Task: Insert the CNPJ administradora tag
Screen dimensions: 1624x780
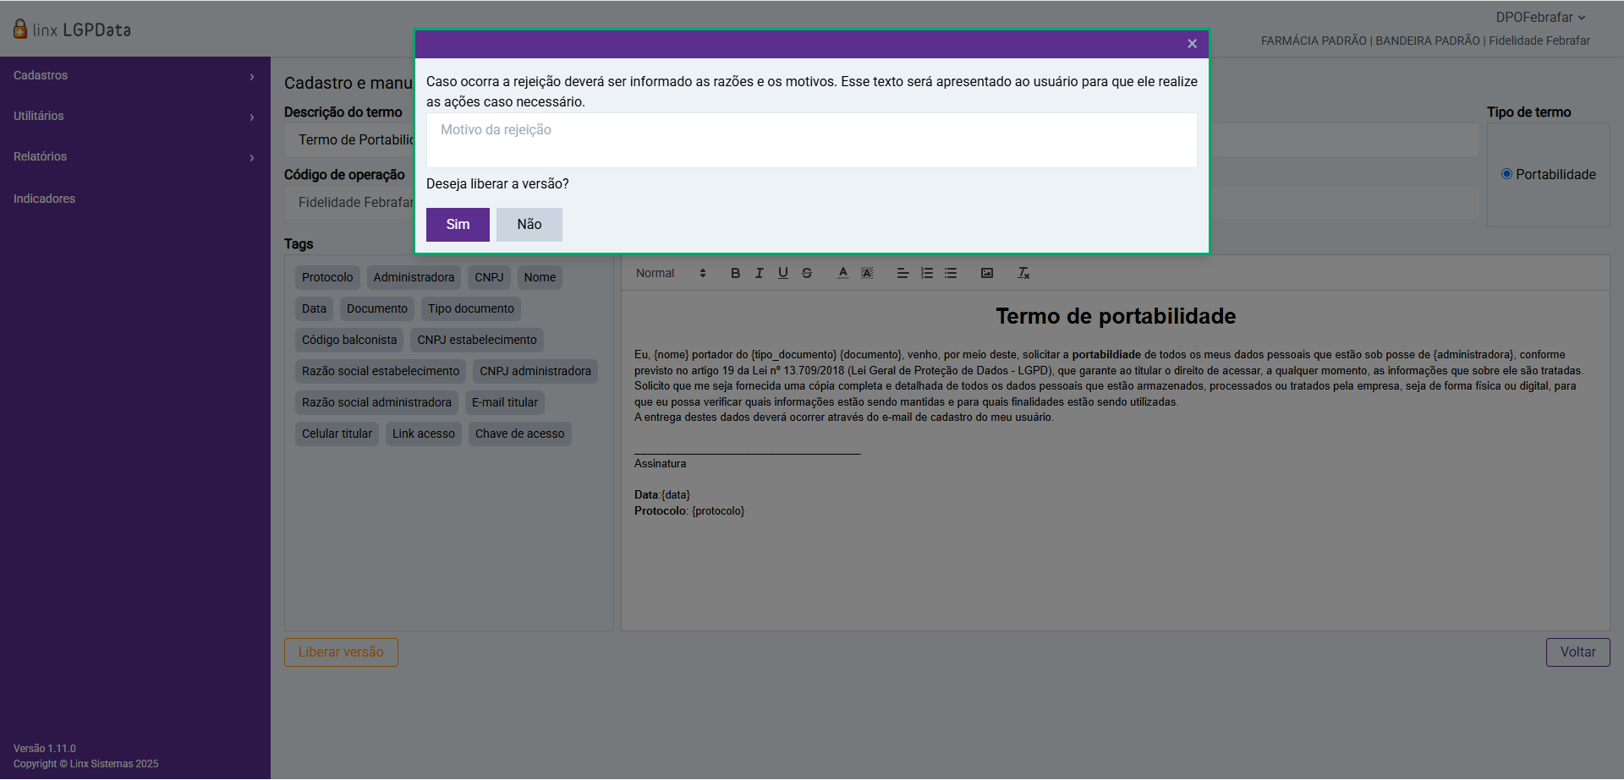Action: click(535, 371)
